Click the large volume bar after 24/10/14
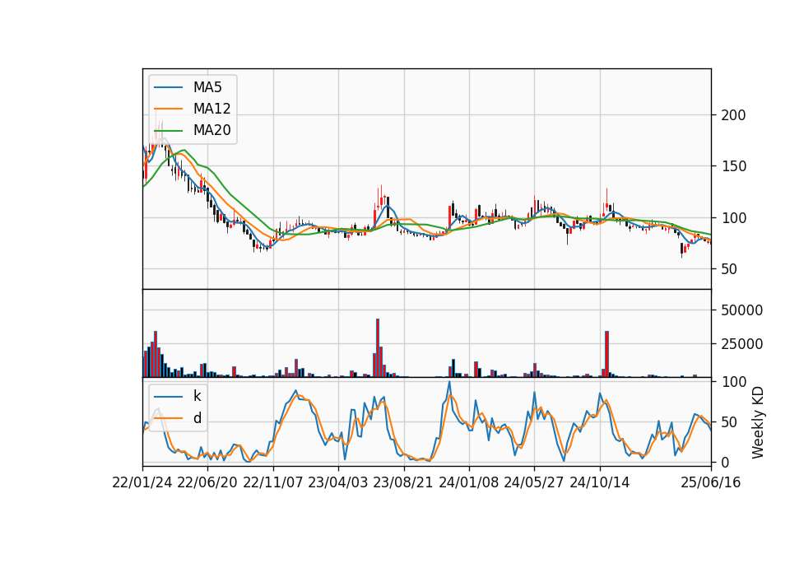790x568 pixels. [x=606, y=354]
